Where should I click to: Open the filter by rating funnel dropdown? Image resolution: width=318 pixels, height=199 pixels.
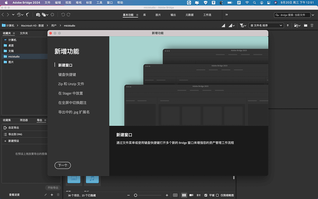pyautogui.click(x=243, y=25)
